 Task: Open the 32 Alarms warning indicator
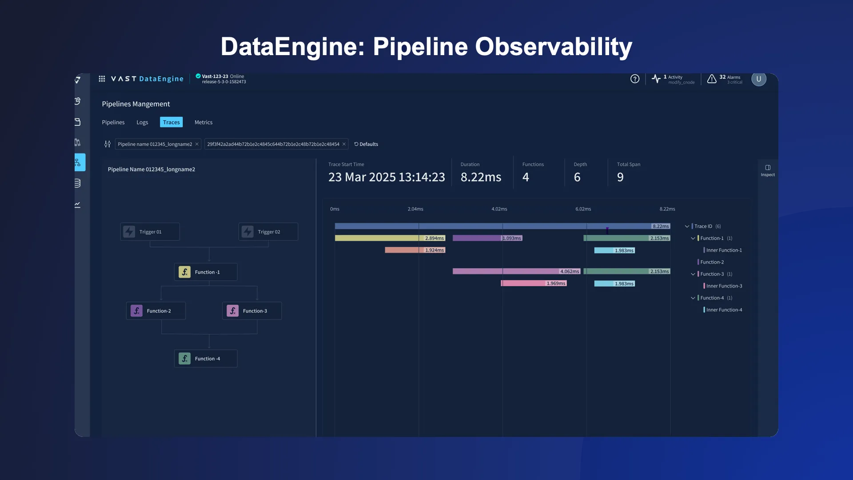tap(711, 79)
